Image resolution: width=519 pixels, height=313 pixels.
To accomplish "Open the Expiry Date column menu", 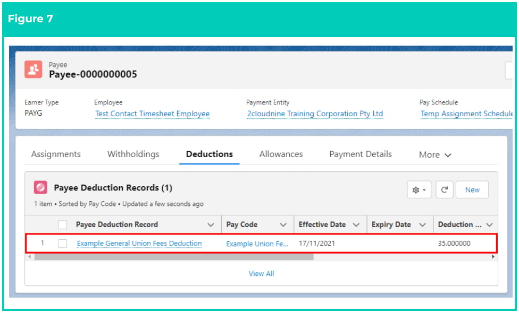I will coord(422,225).
